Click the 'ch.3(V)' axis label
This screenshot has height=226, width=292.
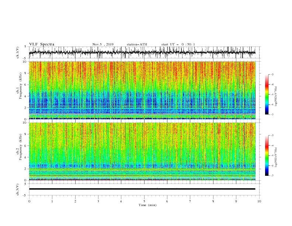click(18, 189)
